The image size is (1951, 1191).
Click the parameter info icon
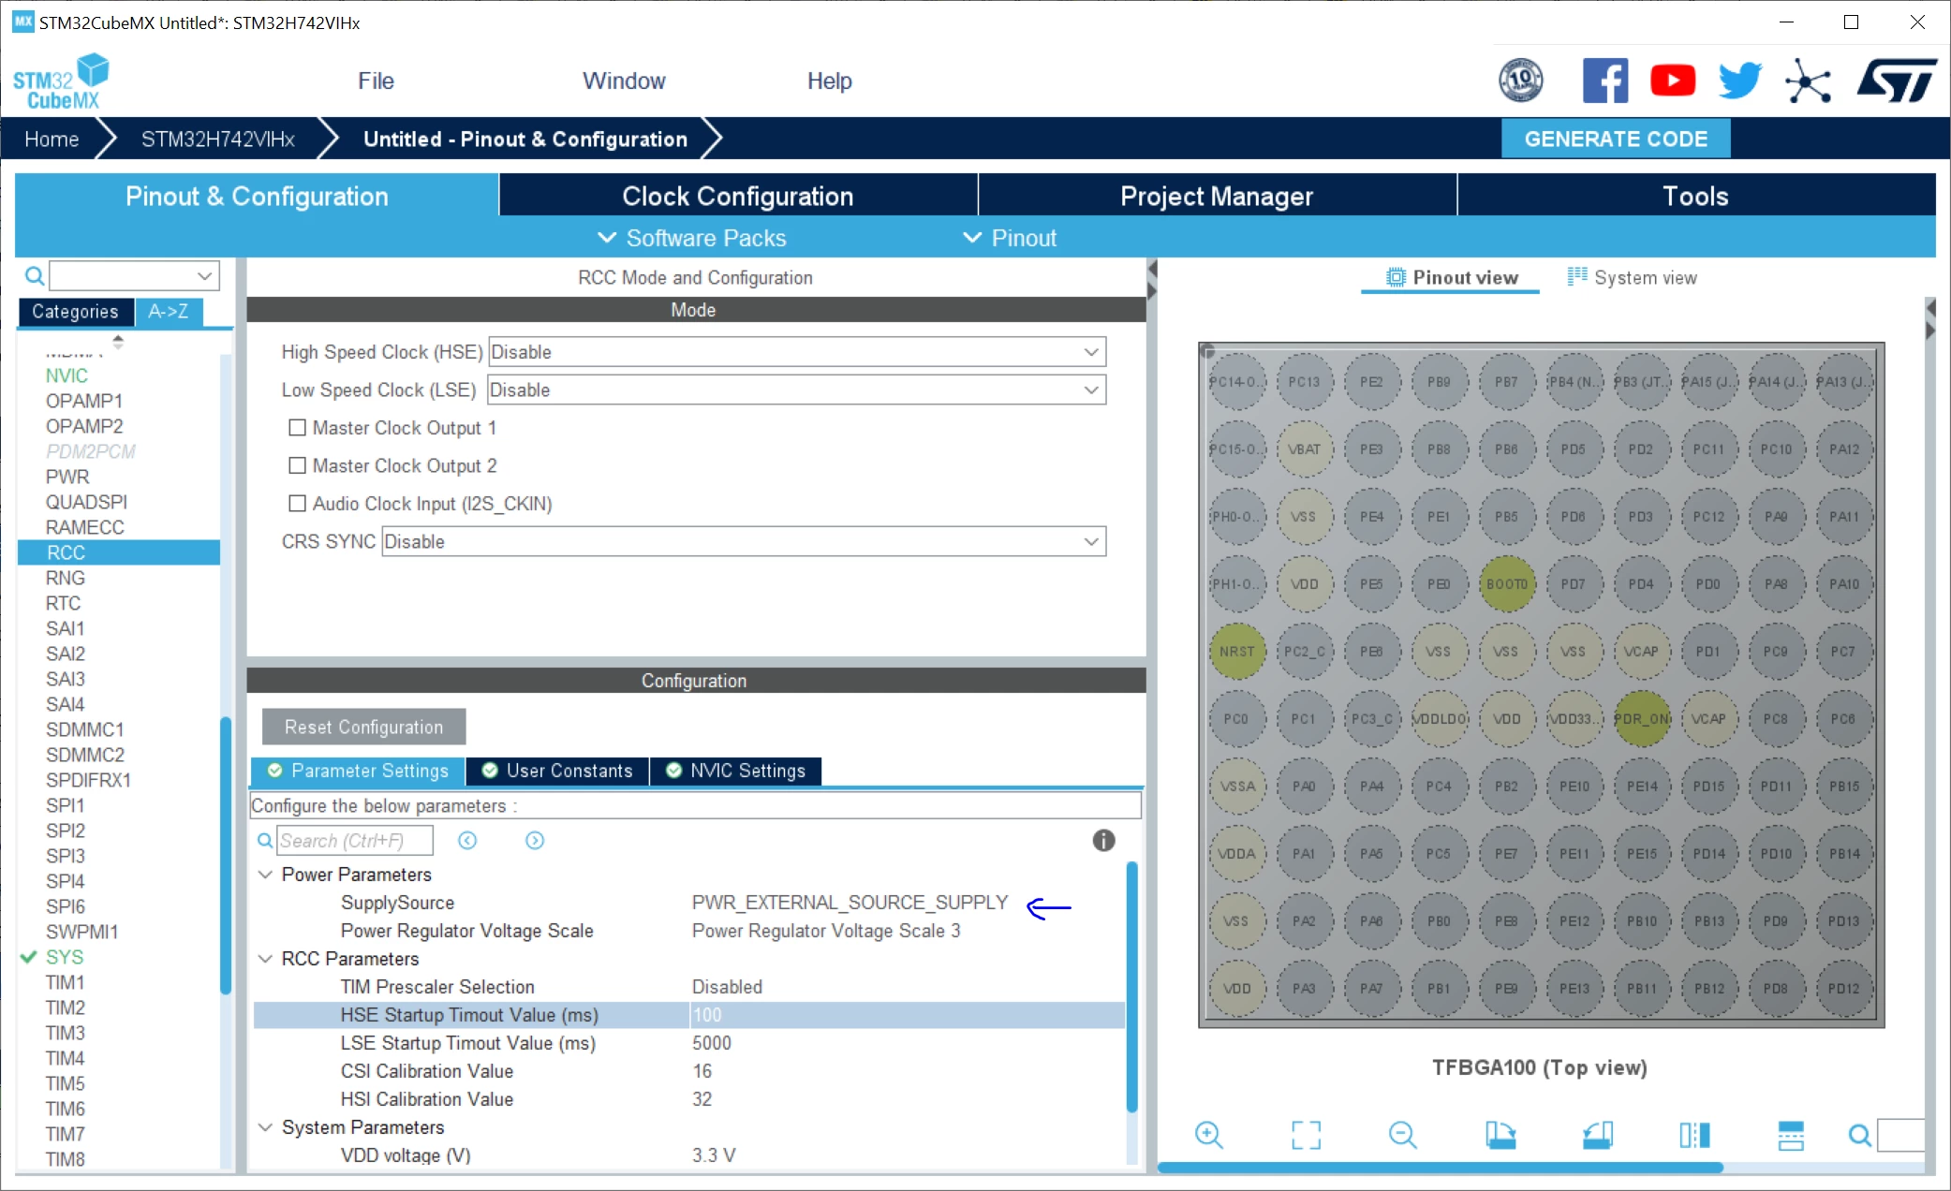pos(1103,840)
